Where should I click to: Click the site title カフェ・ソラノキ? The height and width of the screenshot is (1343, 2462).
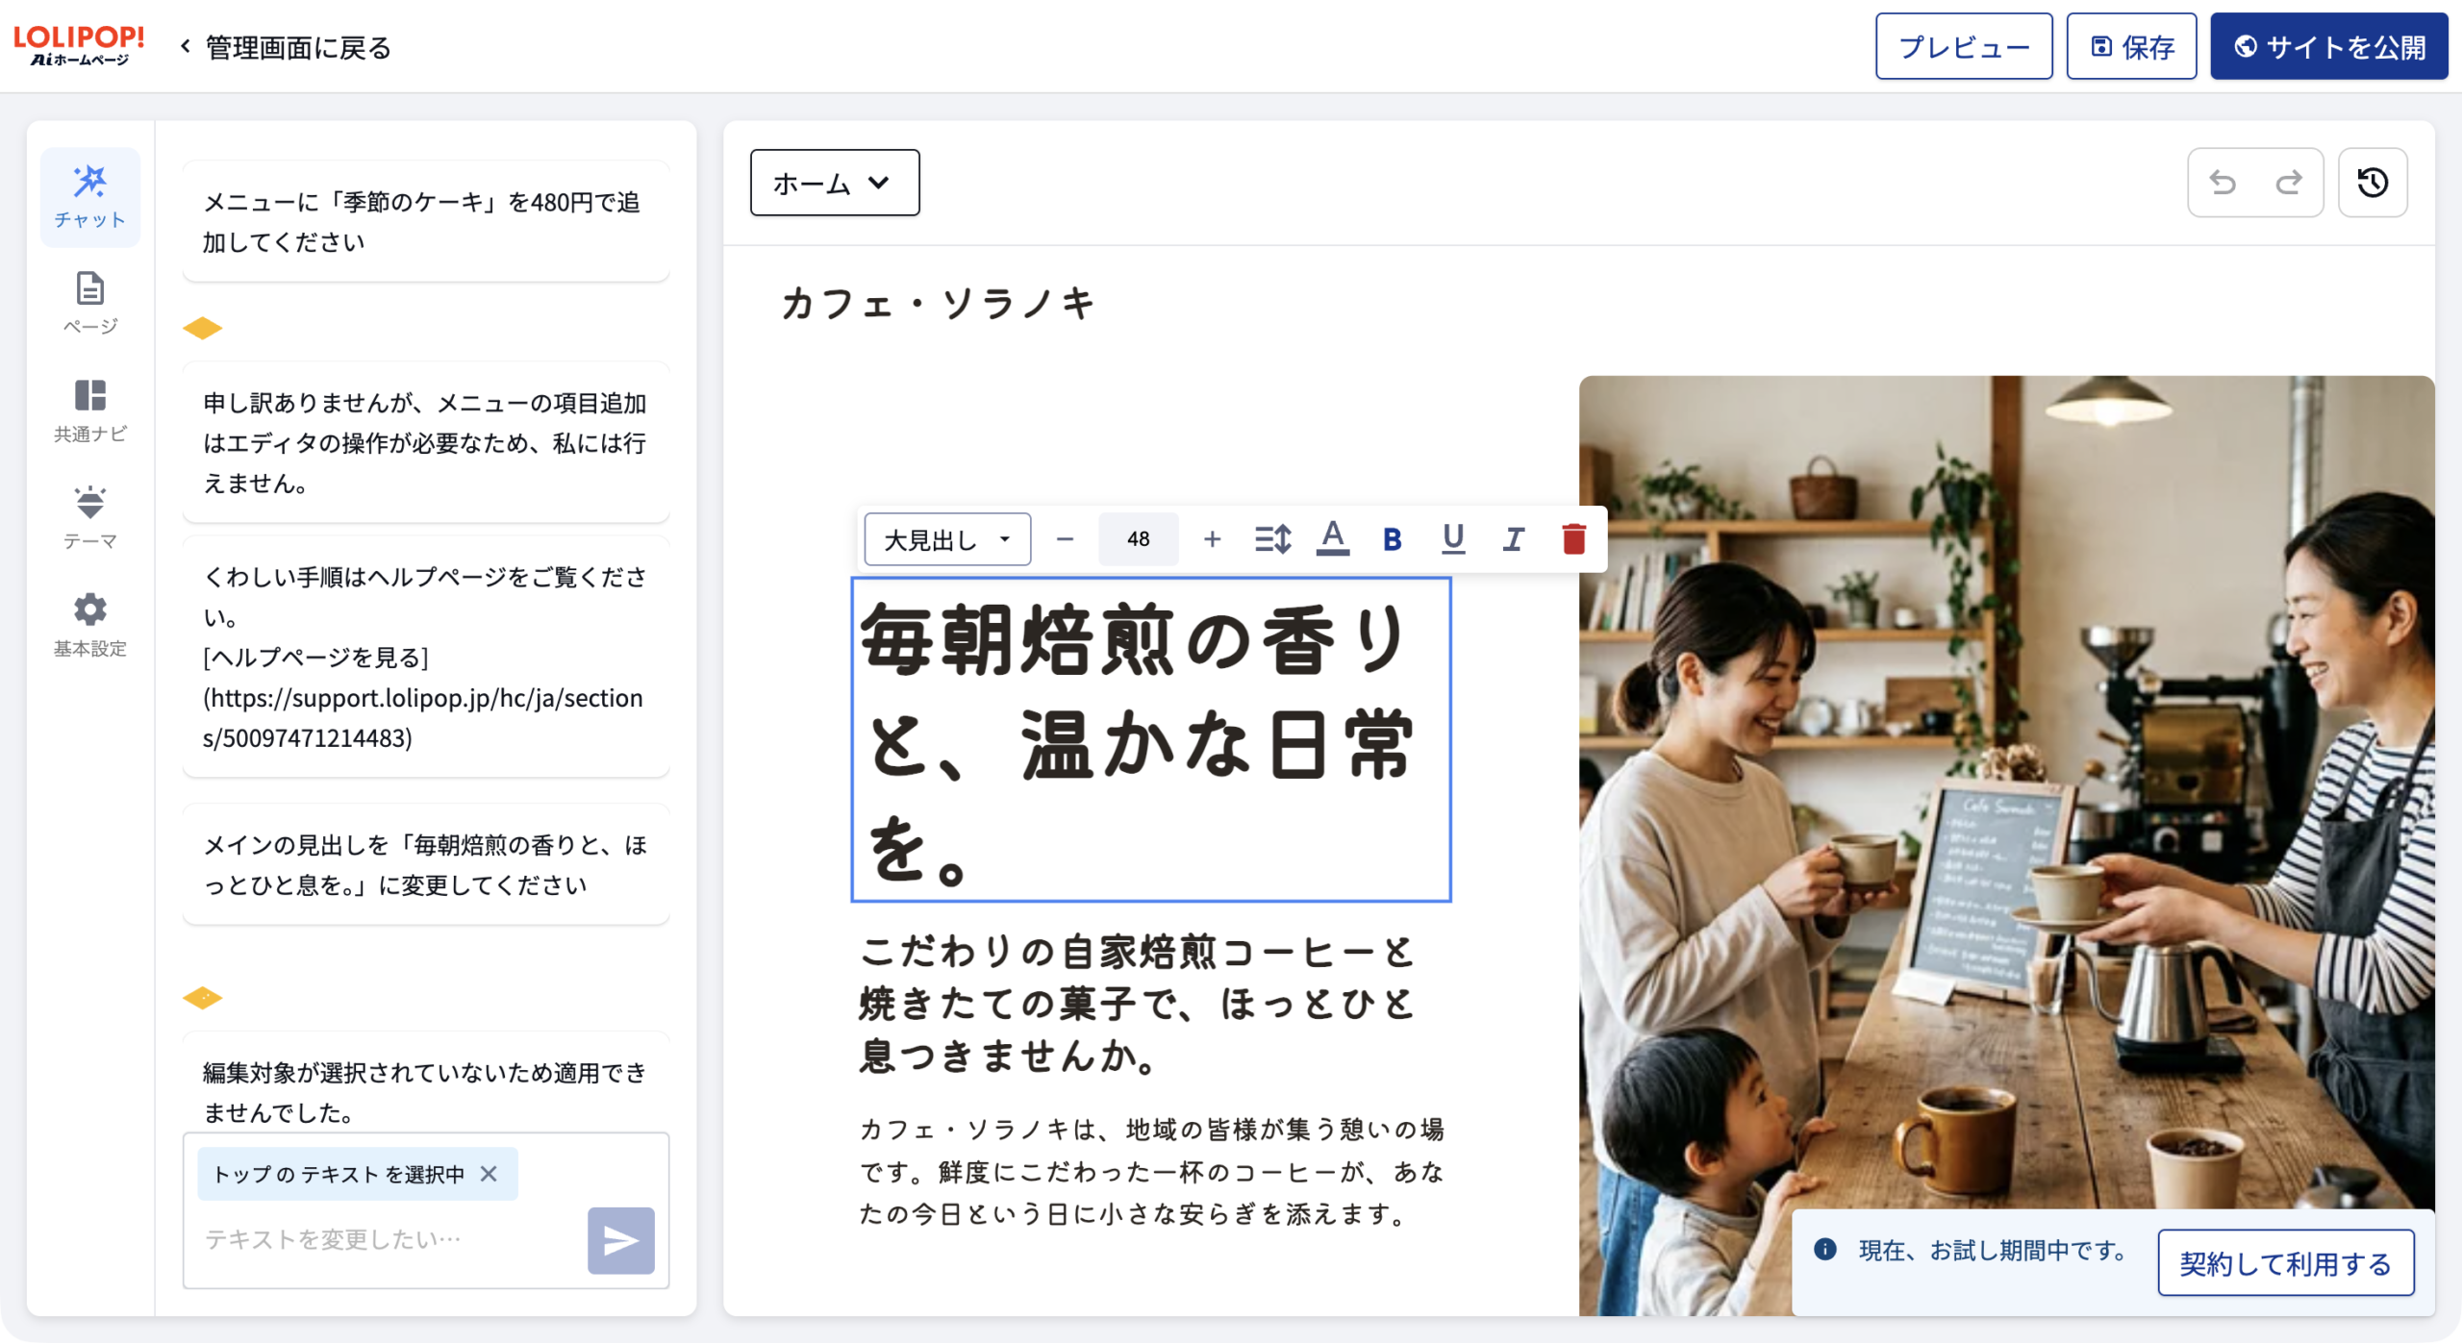(939, 304)
